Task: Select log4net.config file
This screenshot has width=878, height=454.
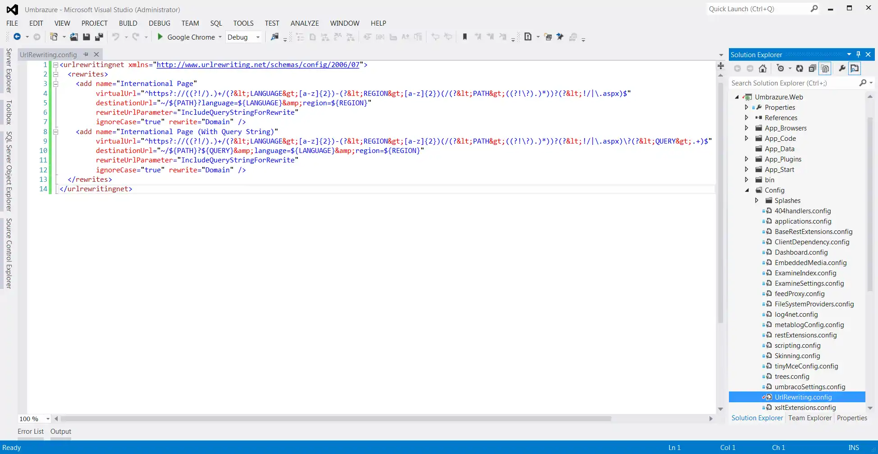Action: coord(796,314)
